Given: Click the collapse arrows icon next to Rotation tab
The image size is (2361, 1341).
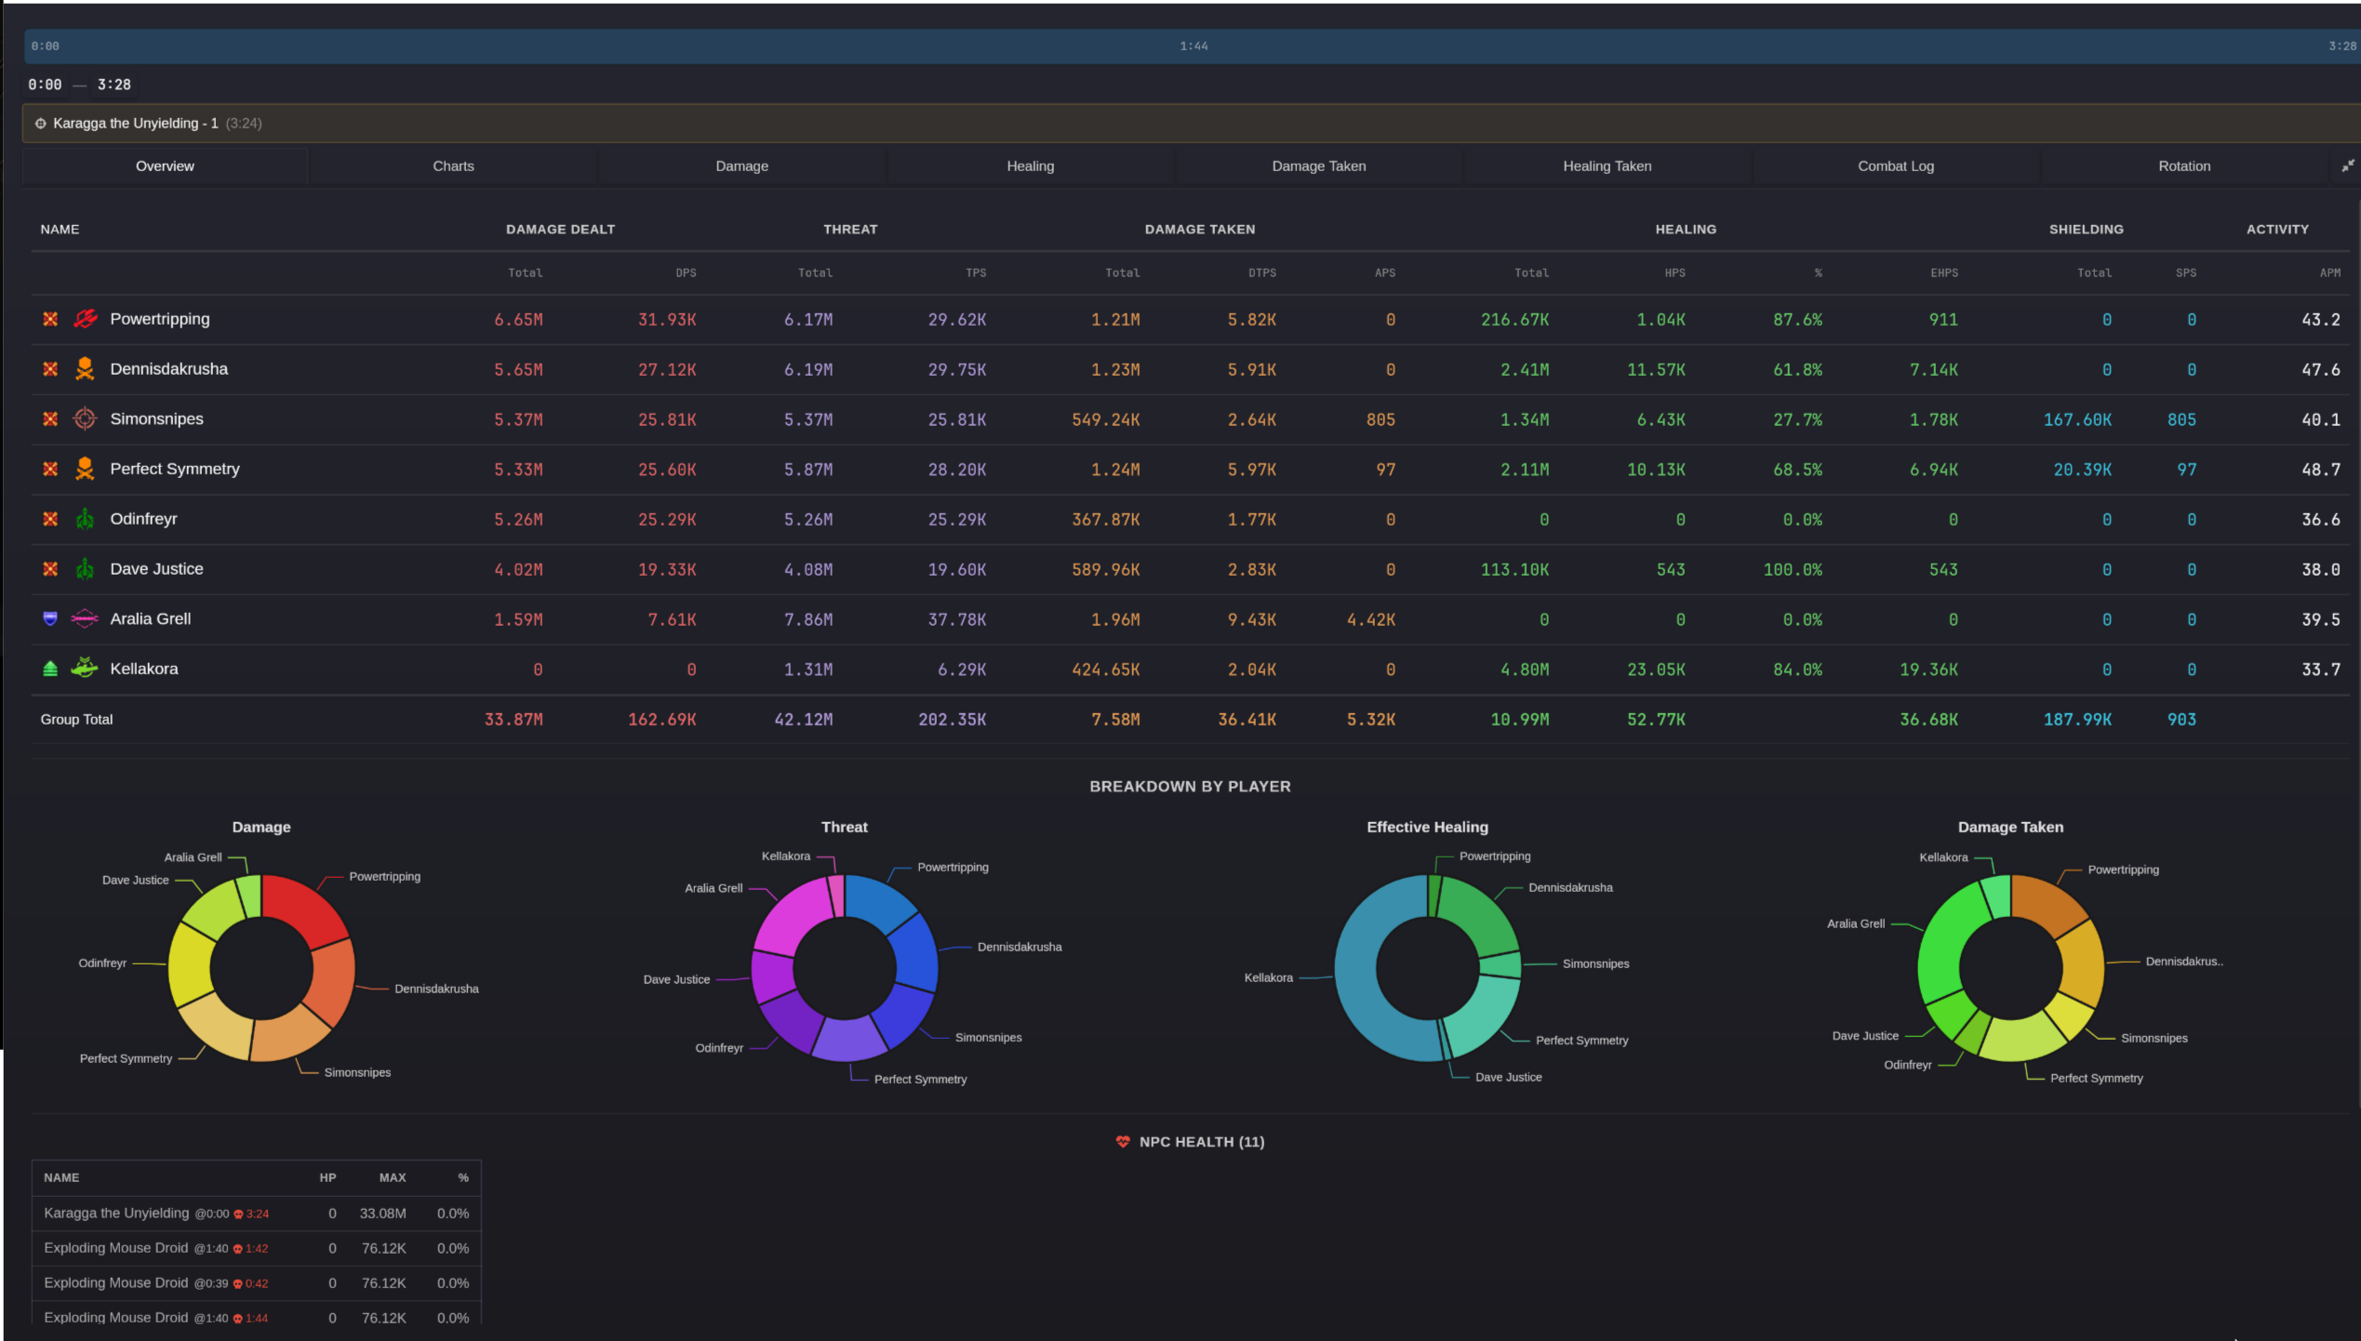Looking at the screenshot, I should [x=2347, y=166].
